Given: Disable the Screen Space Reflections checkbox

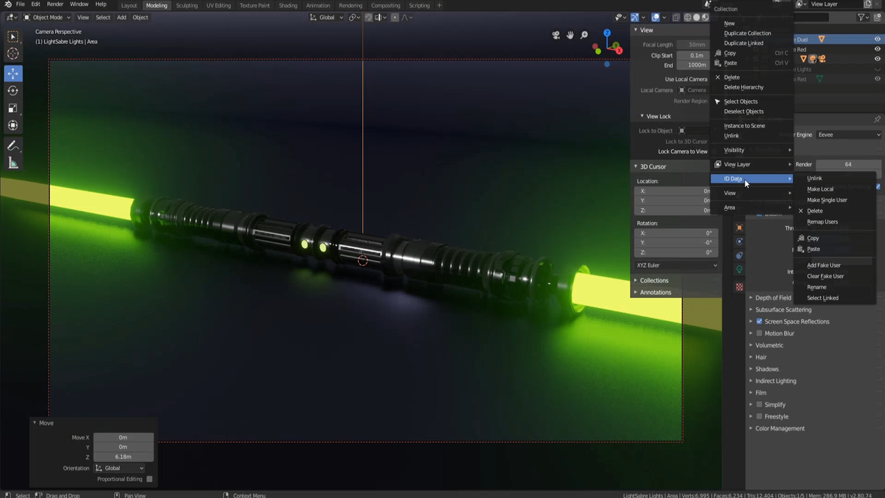Looking at the screenshot, I should point(759,322).
